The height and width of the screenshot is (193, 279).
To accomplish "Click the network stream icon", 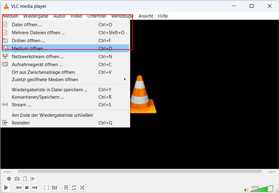I will point(5,56).
